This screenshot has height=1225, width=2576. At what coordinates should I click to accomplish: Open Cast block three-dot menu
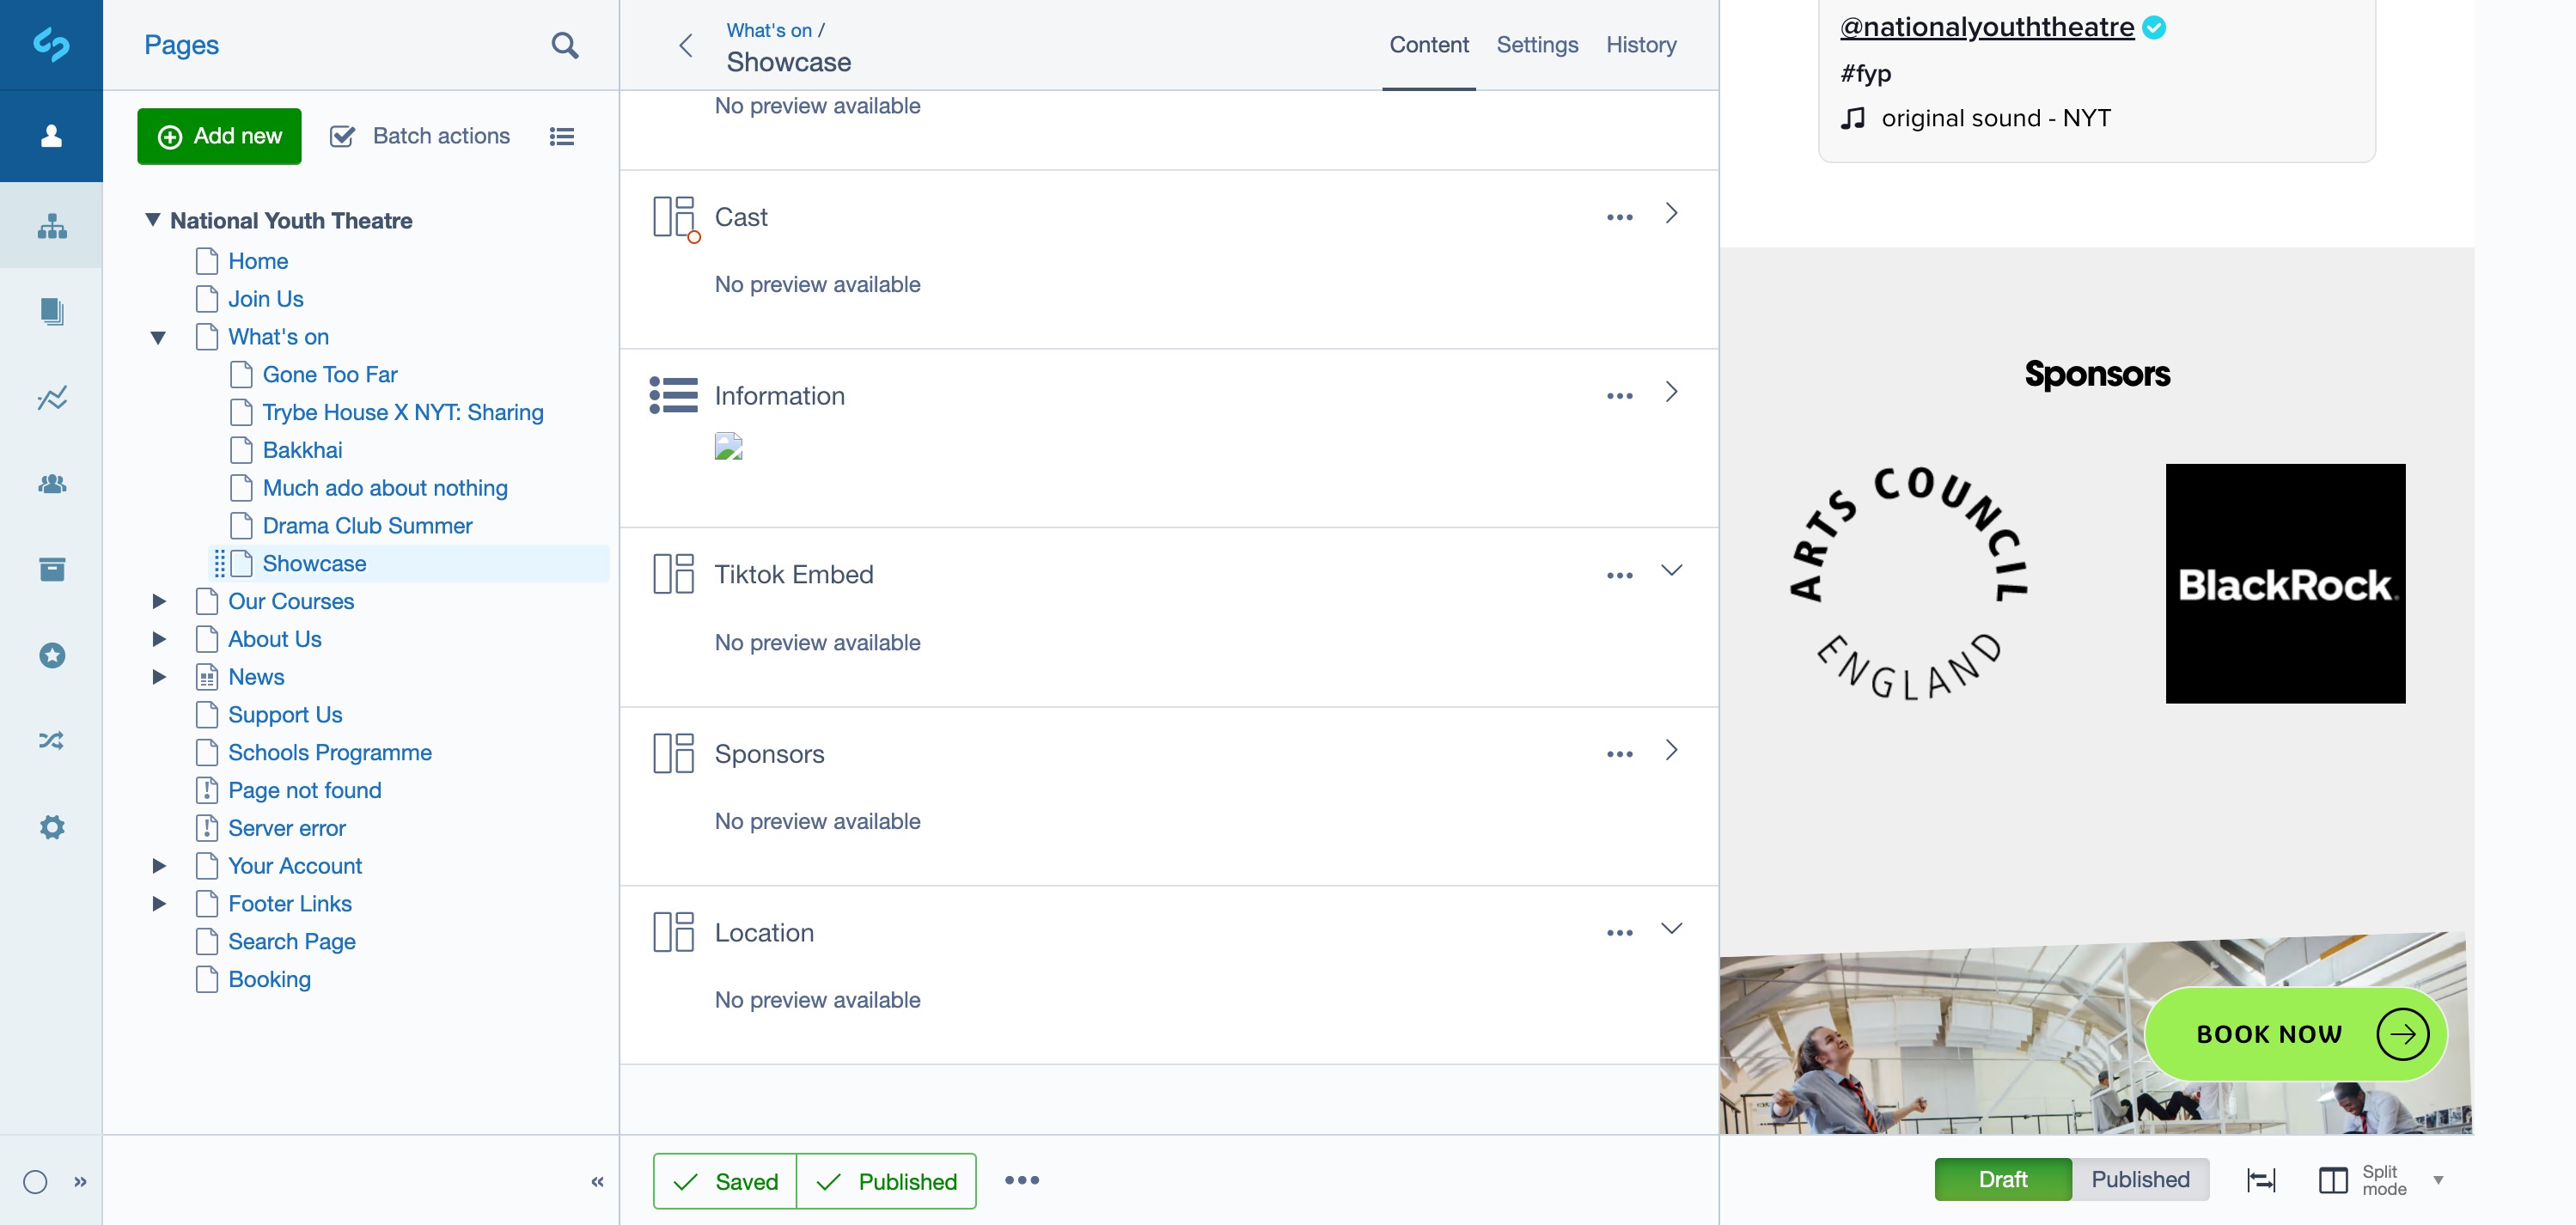point(1619,217)
